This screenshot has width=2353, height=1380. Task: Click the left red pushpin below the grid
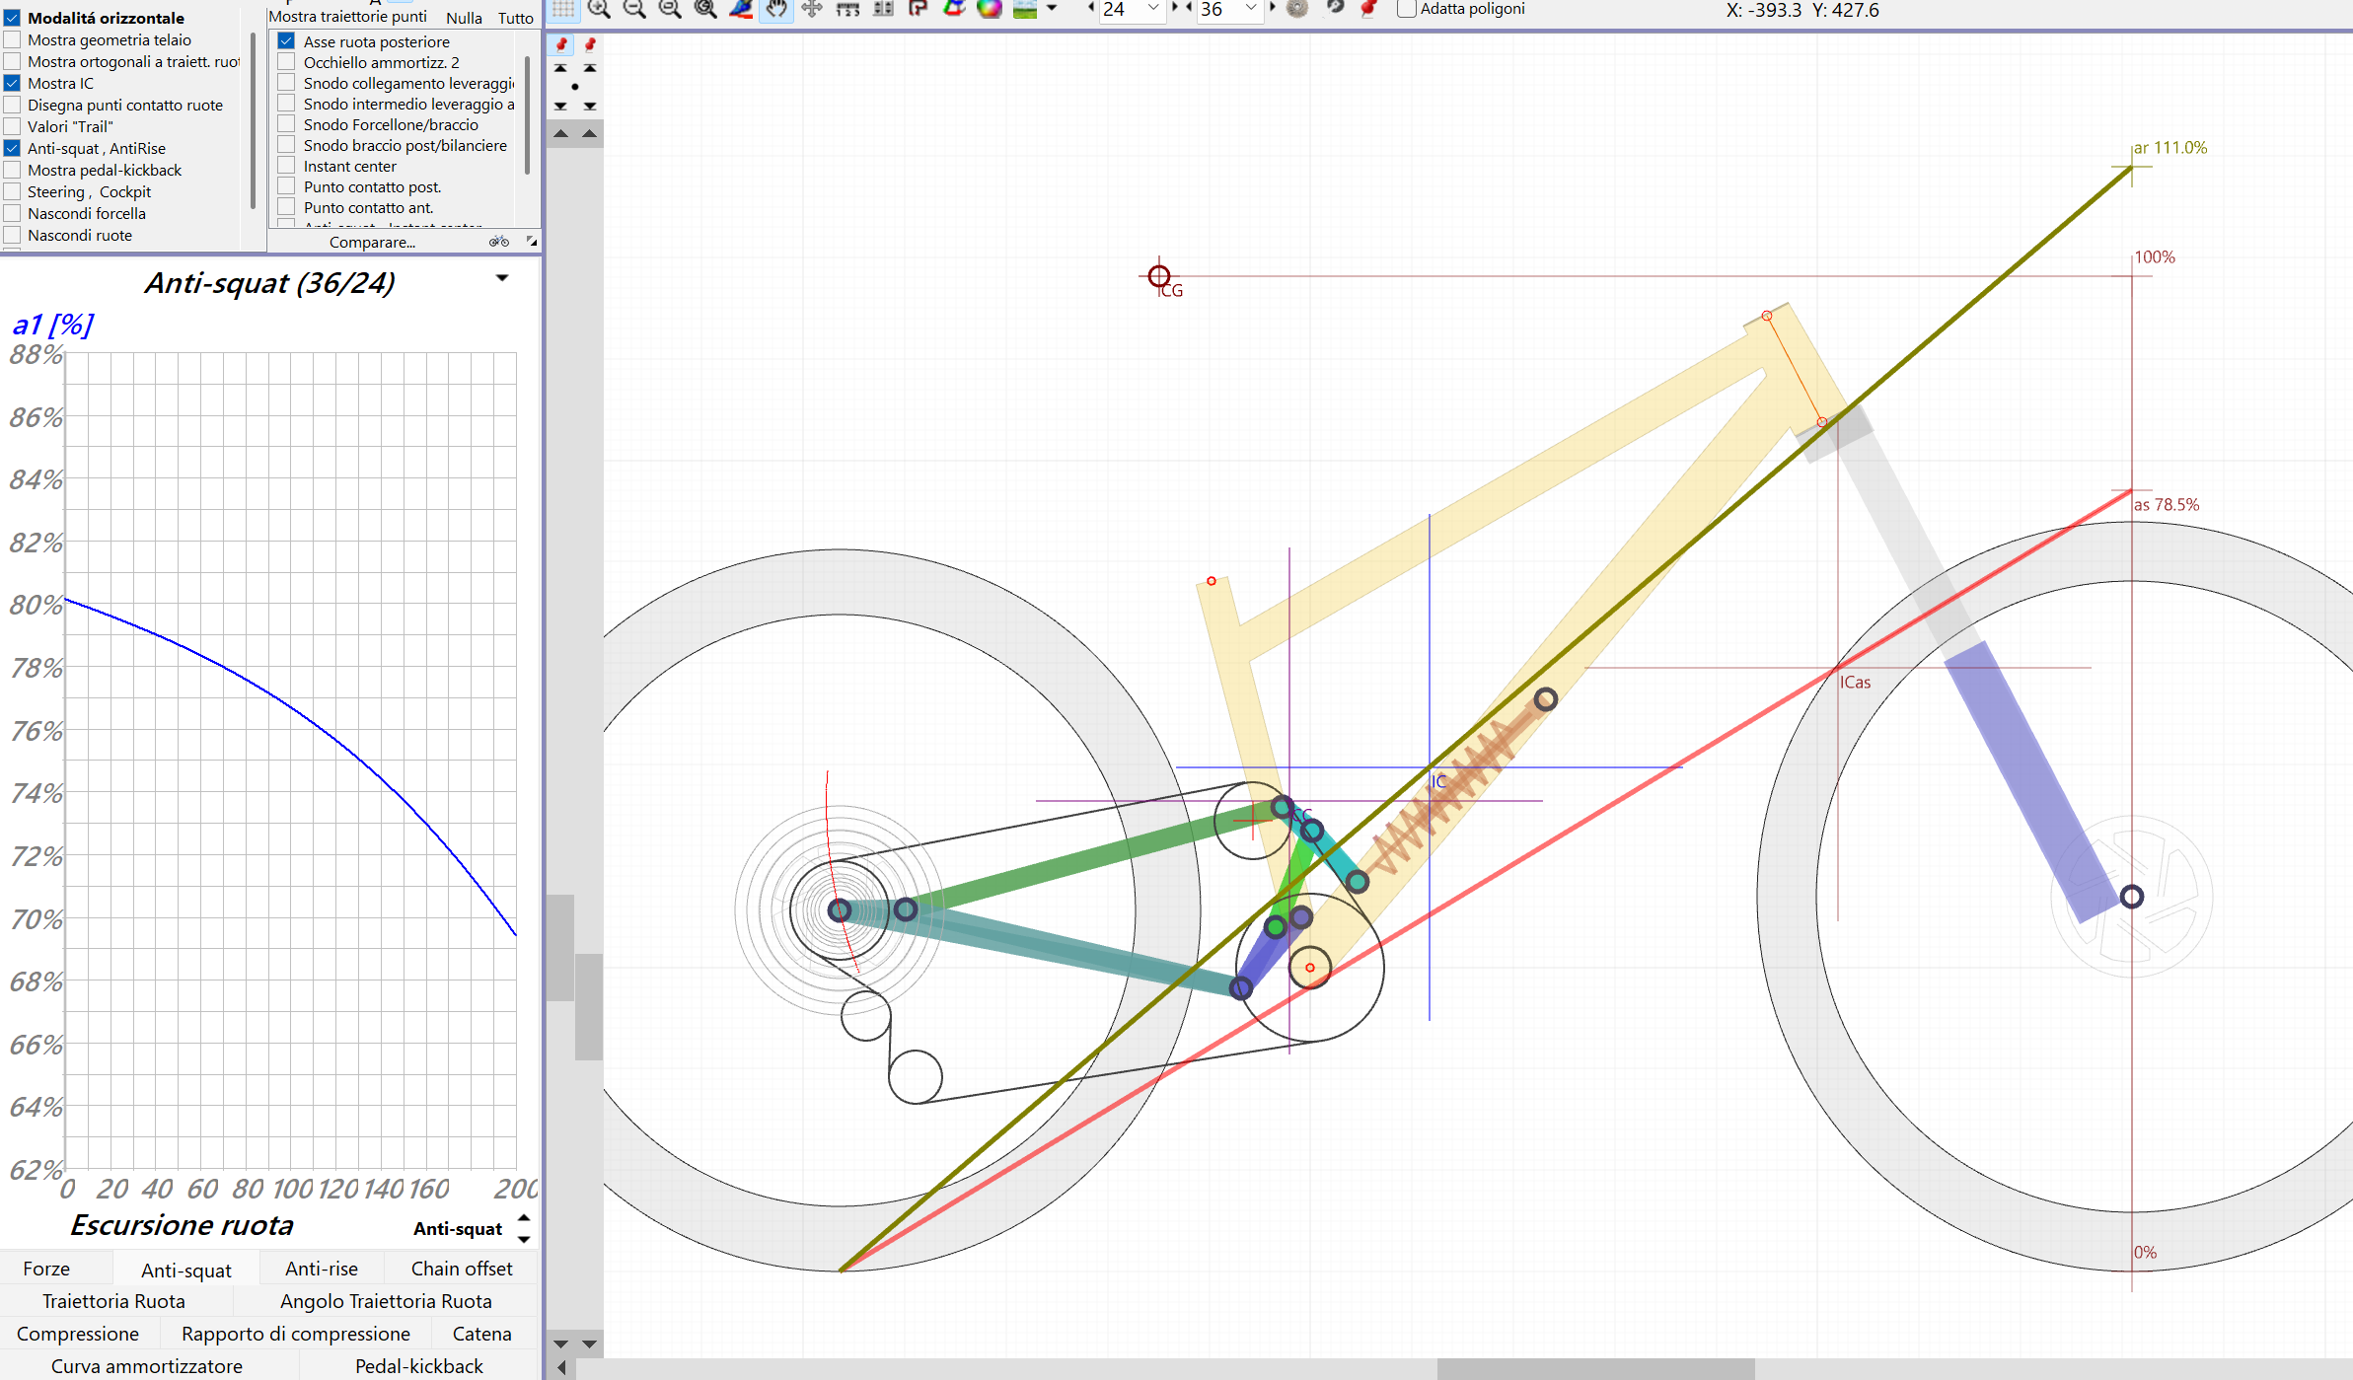561,44
